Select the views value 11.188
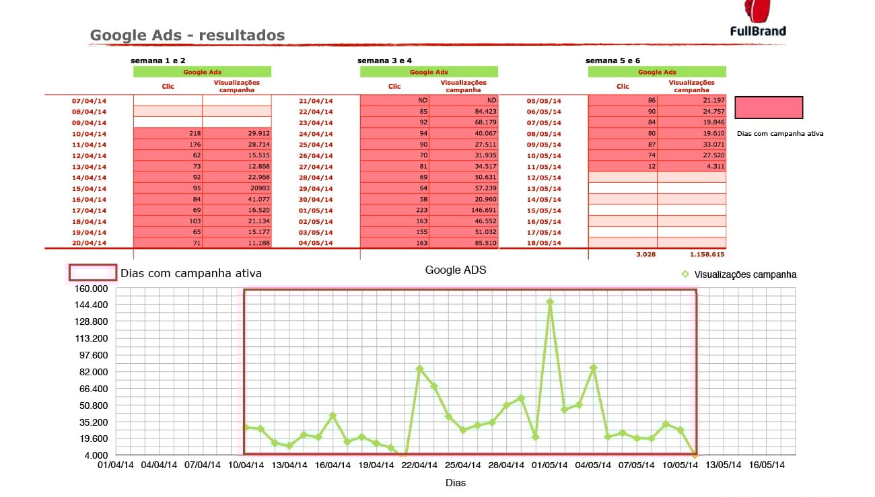Screen dimensions: 875x497 [x=258, y=243]
